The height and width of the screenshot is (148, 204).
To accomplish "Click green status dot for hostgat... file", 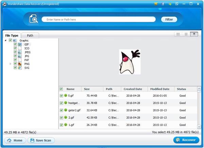I will click(x=66, y=103).
